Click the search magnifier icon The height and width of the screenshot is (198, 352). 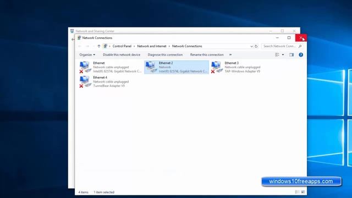point(300,46)
